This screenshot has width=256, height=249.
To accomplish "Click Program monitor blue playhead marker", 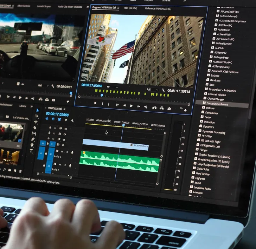I will pos(102,95).
